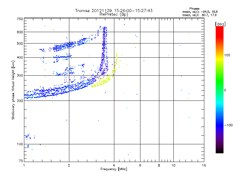
Task: Click the Phases header text
Action: point(194,9)
